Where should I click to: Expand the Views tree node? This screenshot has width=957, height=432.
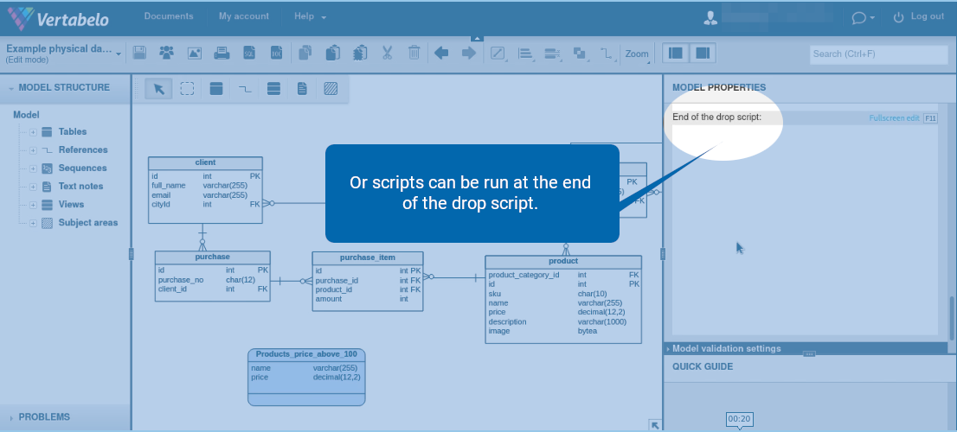33,206
